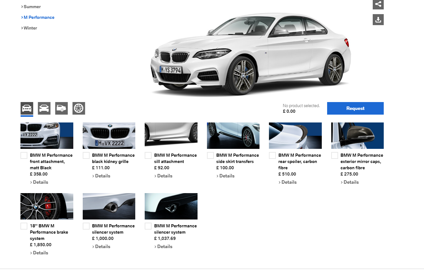This screenshot has height=271, width=424.
Task: Tick the £1,000.00 silencer system checkbox
Action: tap(86, 226)
